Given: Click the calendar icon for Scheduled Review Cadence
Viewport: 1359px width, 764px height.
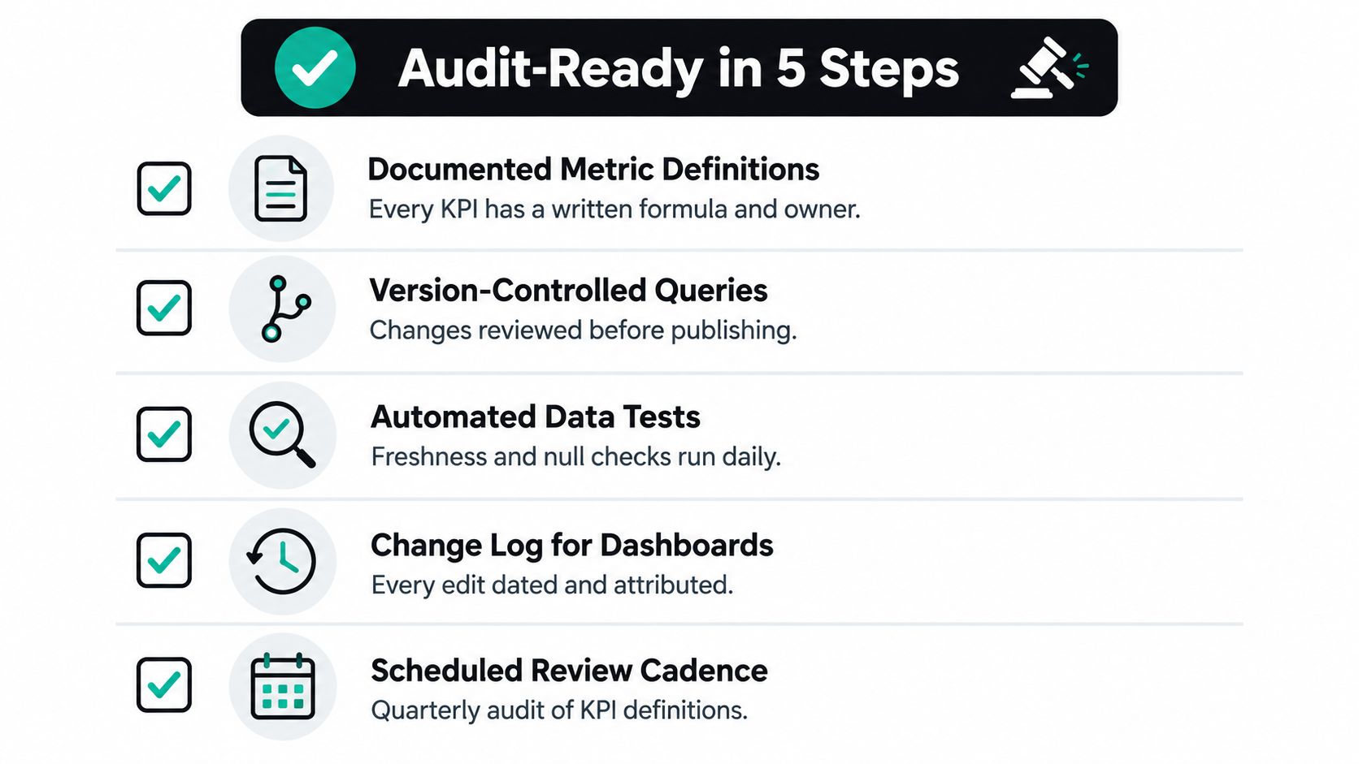Looking at the screenshot, I should pos(282,686).
